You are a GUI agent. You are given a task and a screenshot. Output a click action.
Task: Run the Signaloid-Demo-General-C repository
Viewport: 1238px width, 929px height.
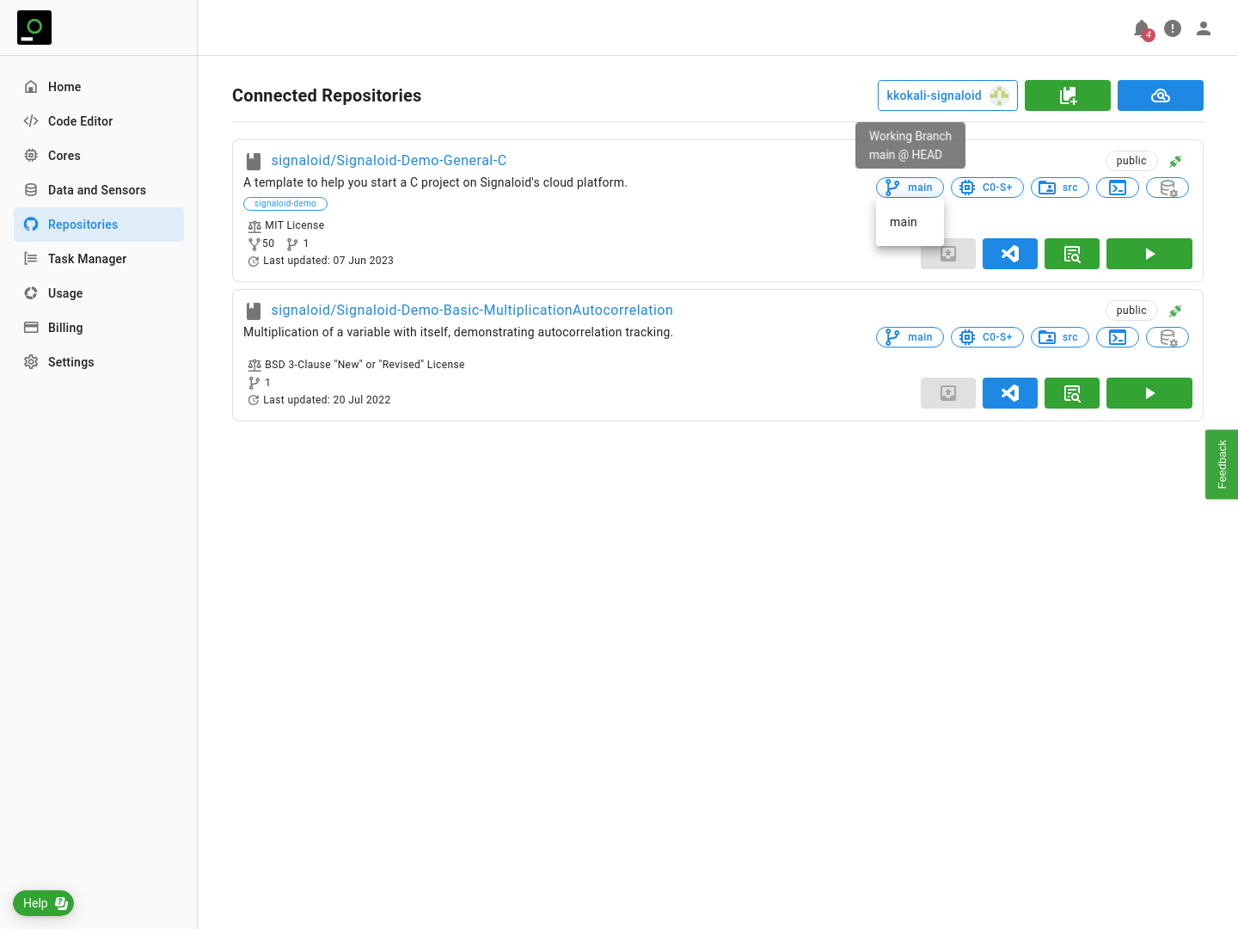(1149, 254)
